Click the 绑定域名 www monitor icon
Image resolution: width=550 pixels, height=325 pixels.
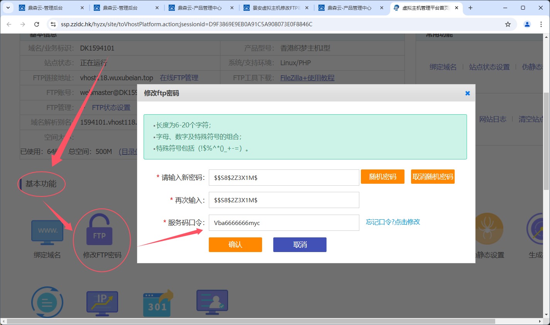(x=47, y=232)
